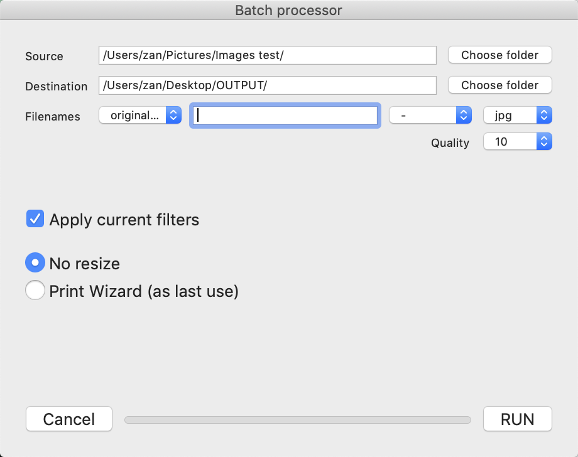Choose Print Wizard (as last use) option
Viewport: 578px width, 457px height.
[x=35, y=291]
